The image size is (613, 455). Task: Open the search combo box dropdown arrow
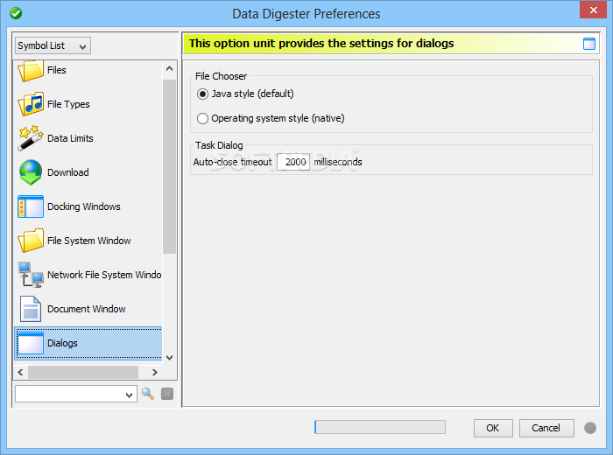pyautogui.click(x=130, y=395)
